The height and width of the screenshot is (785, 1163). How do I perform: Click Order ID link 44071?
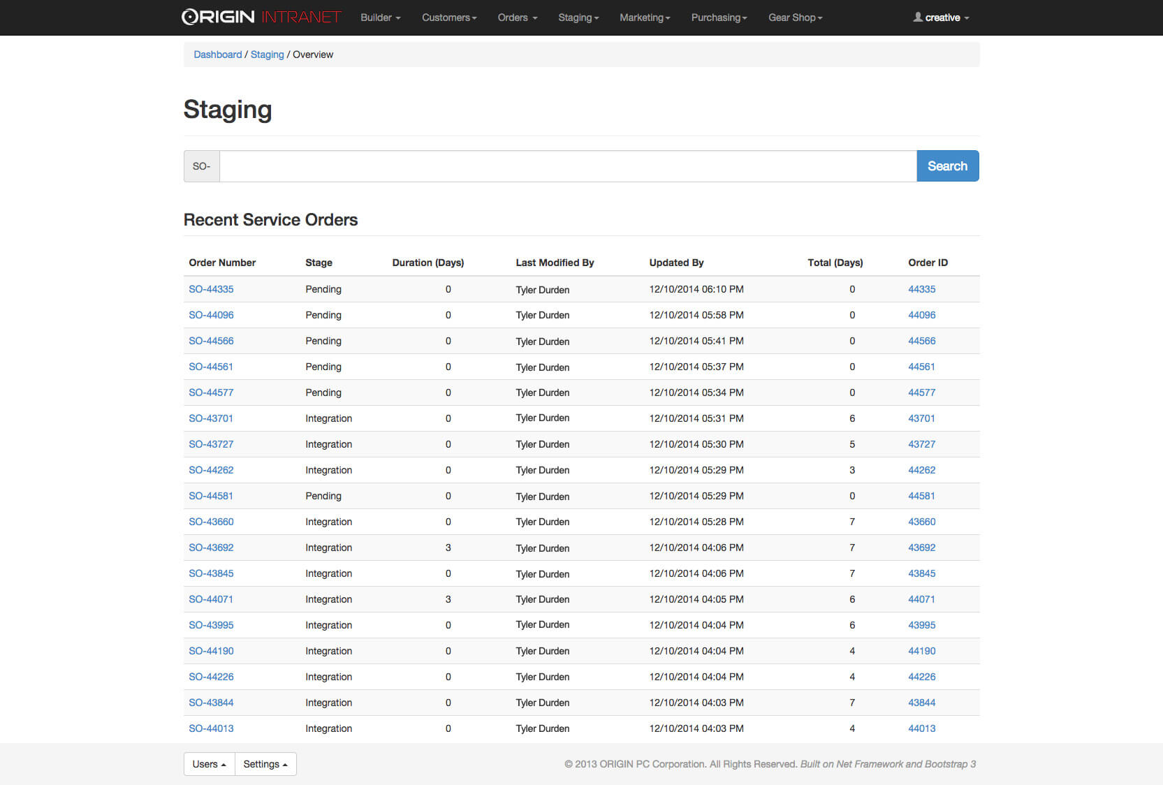(921, 599)
